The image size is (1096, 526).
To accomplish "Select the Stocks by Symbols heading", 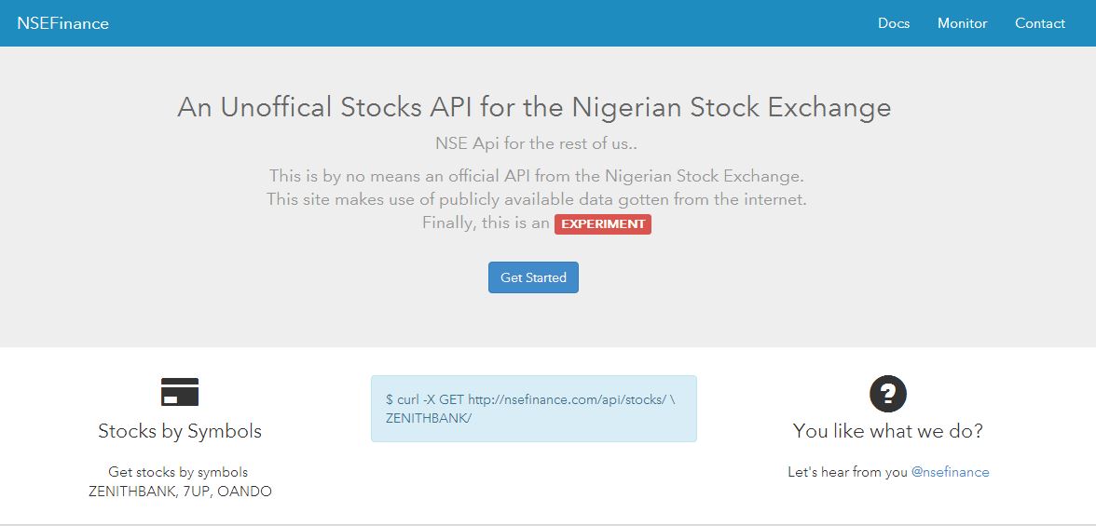I will tap(180, 431).
